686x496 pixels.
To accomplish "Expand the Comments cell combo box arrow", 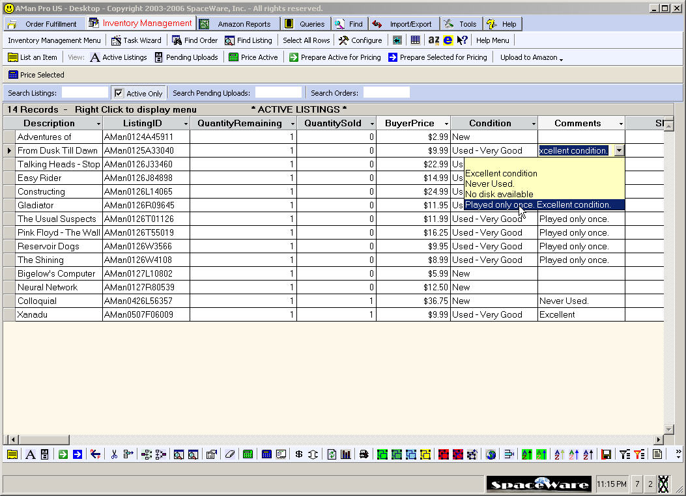I will tap(619, 150).
